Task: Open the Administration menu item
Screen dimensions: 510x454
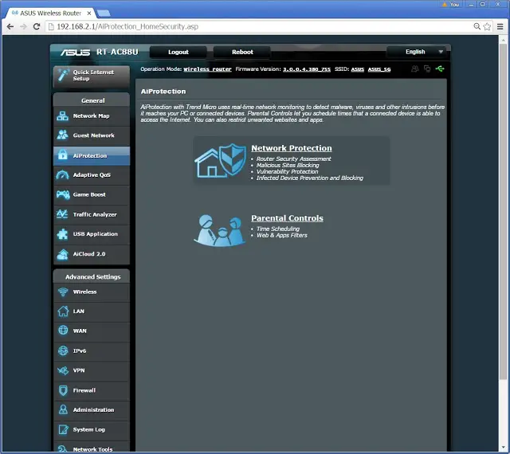Action: [x=92, y=409]
